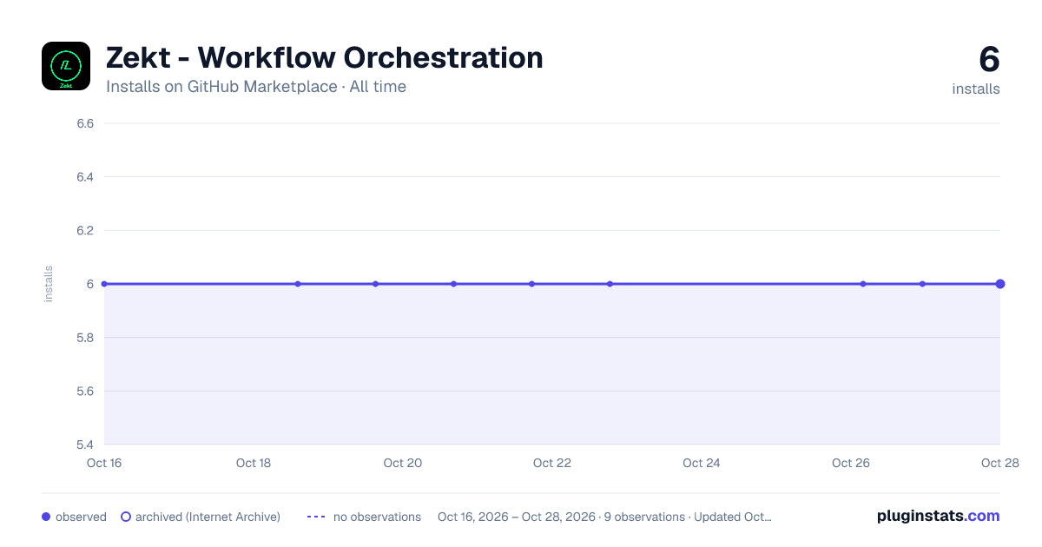The image size is (1042, 547).
Task: Click the Zekt app logo icon
Action: pyautogui.click(x=66, y=66)
